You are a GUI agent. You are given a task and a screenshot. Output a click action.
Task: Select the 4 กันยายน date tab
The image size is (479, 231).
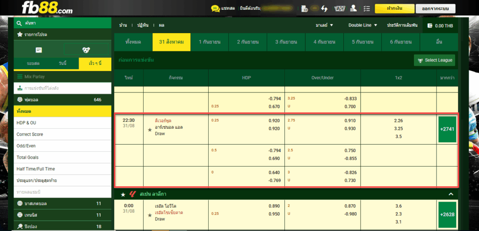324,42
